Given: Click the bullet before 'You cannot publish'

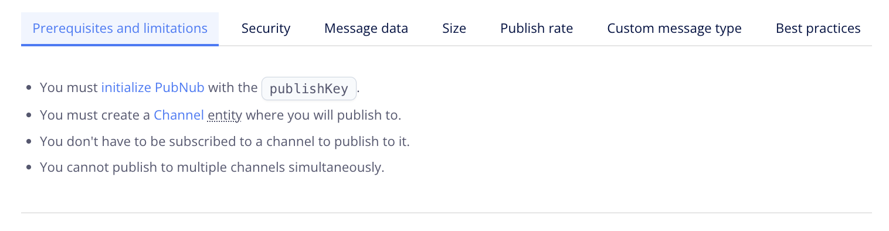Looking at the screenshot, I should [x=29, y=168].
